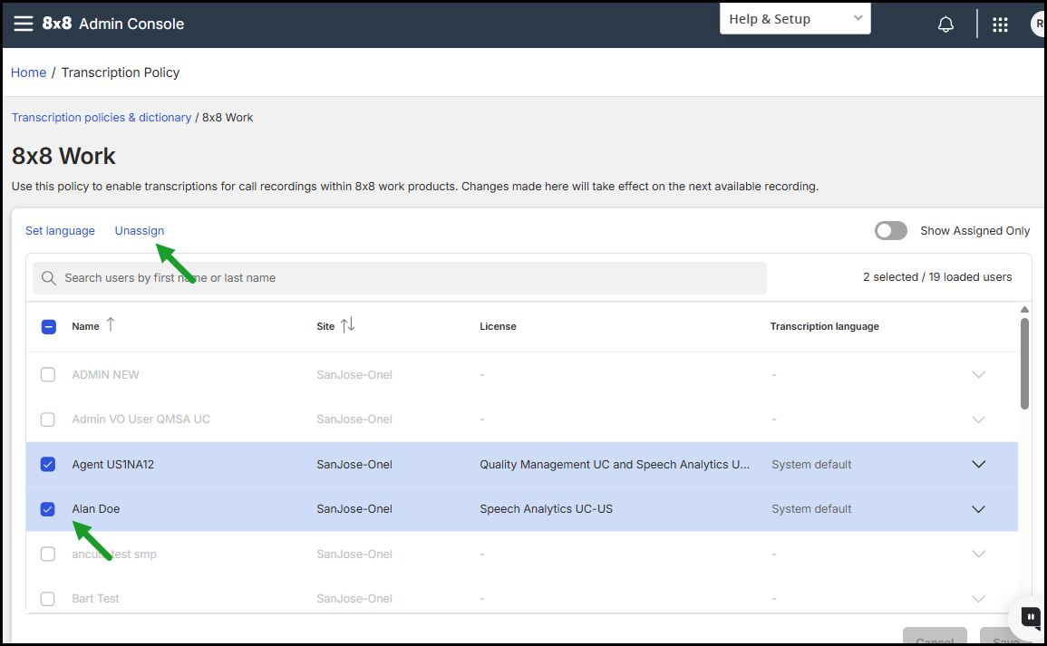Open the hamburger navigation menu
This screenshot has width=1047, height=646.
(24, 24)
